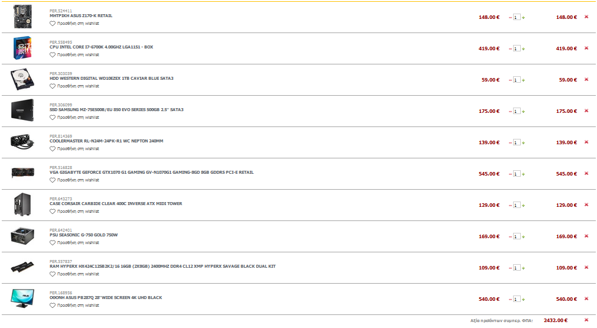Decrease quantity of Gigabyte GTX1070 G1 Gaming
The image size is (597, 328).
pos(510,174)
